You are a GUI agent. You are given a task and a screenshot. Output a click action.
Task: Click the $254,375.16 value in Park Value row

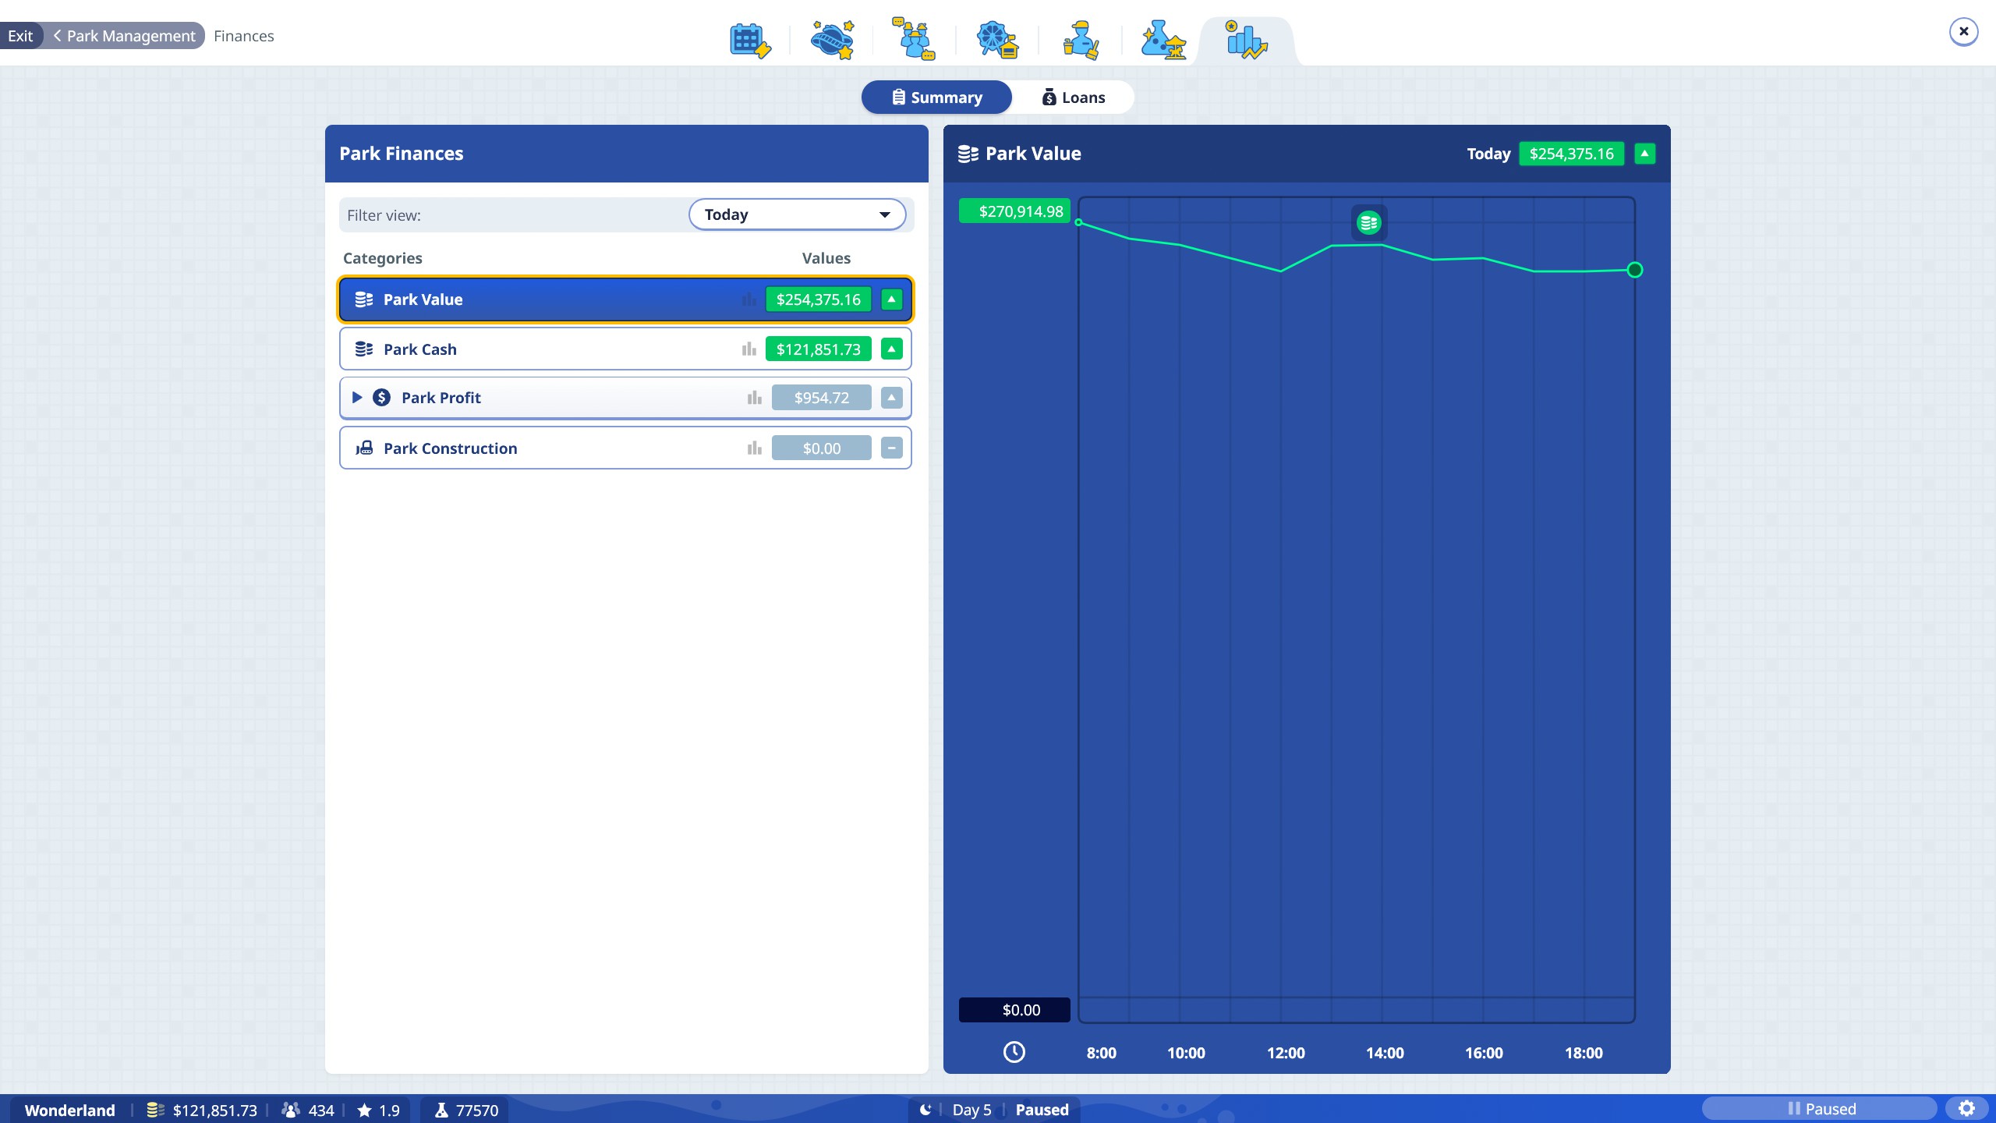[x=818, y=299]
